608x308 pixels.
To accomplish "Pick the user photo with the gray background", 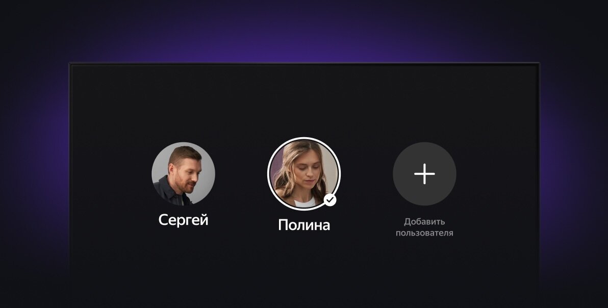I will [184, 173].
